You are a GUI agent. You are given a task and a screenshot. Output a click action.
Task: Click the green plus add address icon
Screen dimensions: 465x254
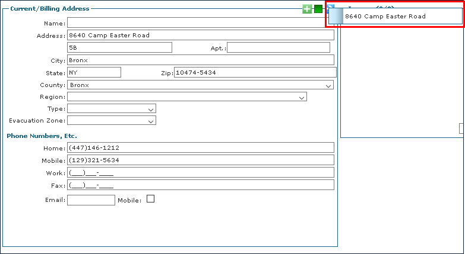[307, 9]
